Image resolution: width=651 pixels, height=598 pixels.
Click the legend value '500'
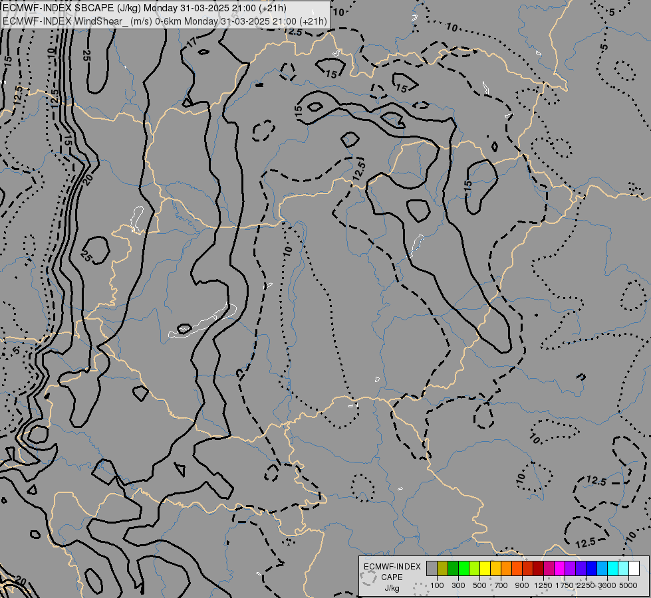click(x=479, y=585)
